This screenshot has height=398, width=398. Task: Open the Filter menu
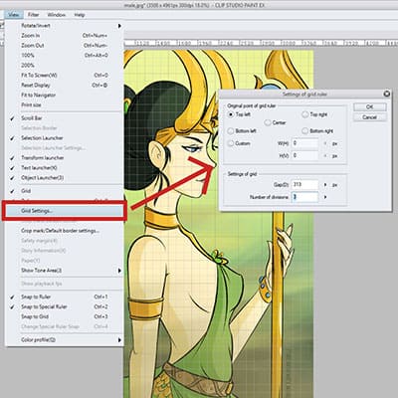33,15
